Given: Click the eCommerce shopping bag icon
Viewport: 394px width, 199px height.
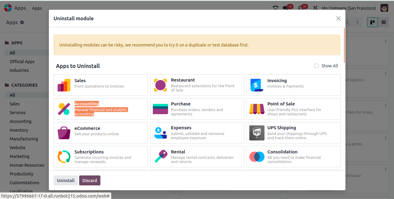Looking at the screenshot, I should [x=64, y=133].
